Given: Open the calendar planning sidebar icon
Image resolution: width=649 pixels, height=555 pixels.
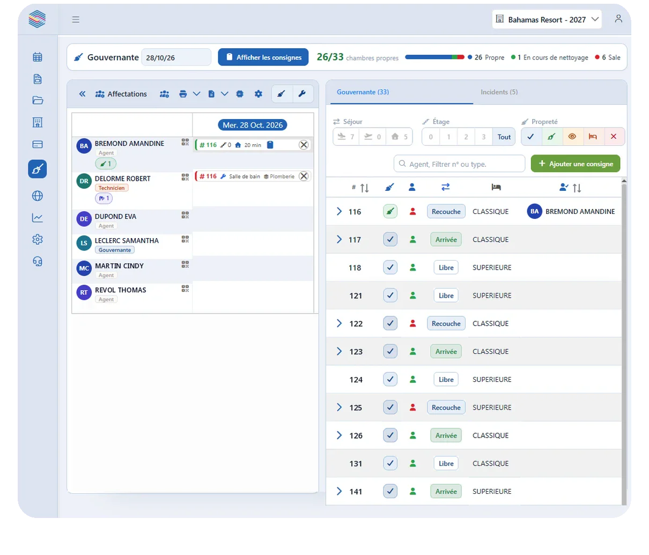Looking at the screenshot, I should (x=38, y=57).
